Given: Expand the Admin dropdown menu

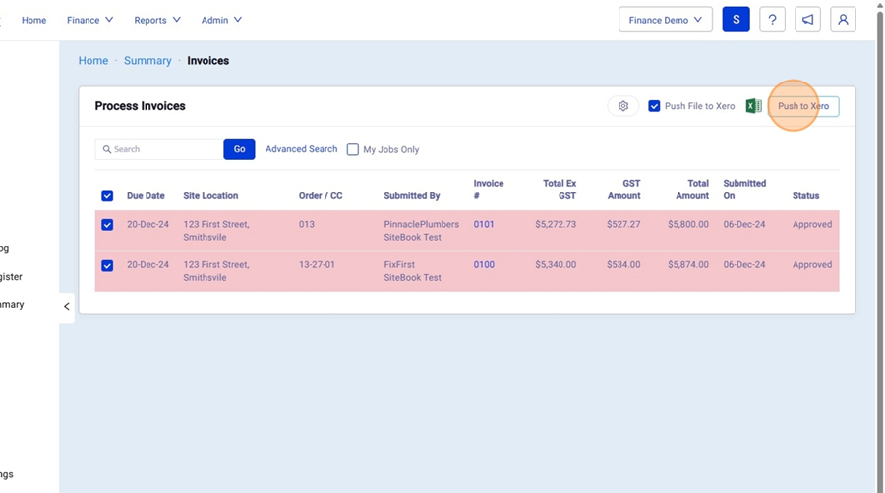Looking at the screenshot, I should [221, 20].
